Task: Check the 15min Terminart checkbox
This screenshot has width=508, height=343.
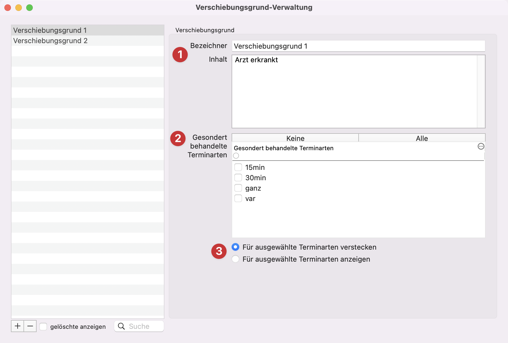Action: [x=238, y=167]
